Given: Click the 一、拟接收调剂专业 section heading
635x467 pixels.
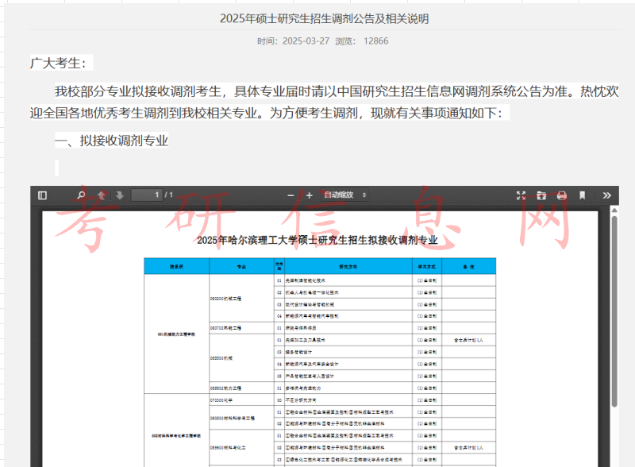Looking at the screenshot, I should (111, 141).
